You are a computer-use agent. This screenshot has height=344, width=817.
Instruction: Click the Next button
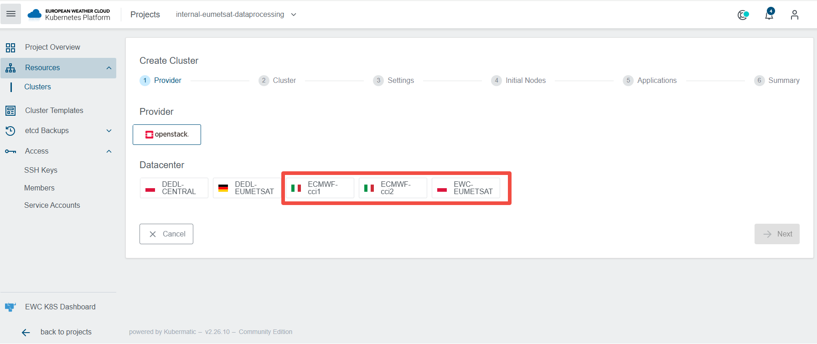pyautogui.click(x=777, y=234)
